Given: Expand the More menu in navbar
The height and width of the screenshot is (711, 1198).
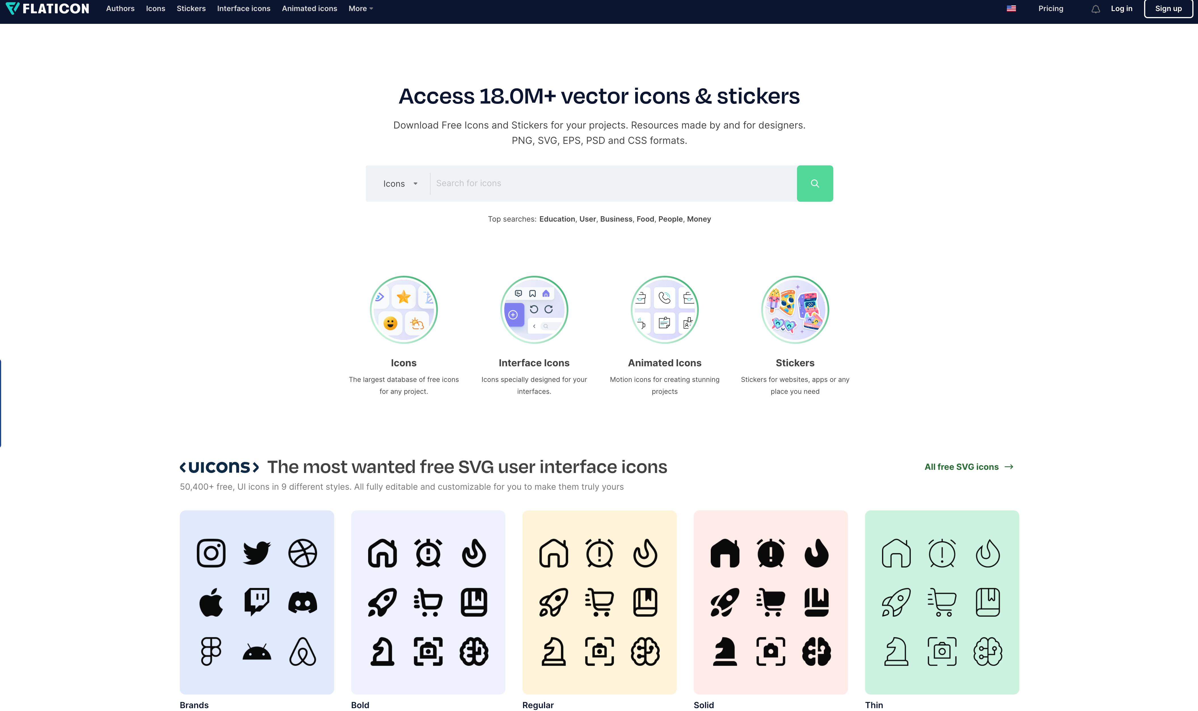Looking at the screenshot, I should [x=360, y=9].
